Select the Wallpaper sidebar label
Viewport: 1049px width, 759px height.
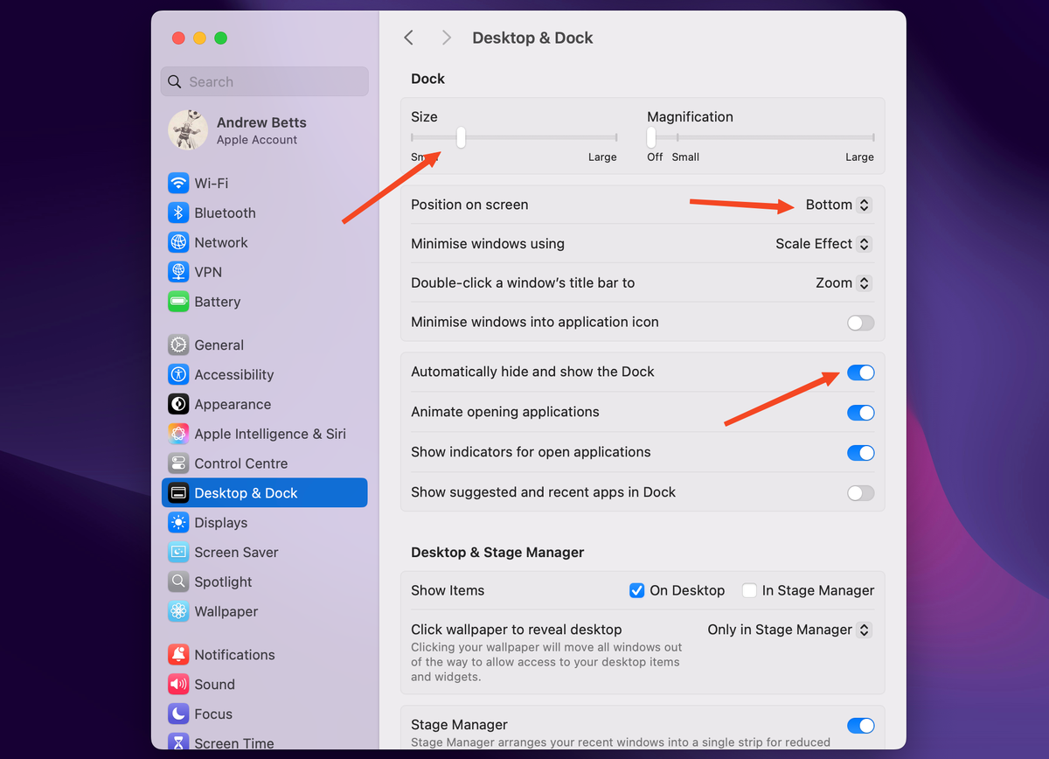(226, 611)
